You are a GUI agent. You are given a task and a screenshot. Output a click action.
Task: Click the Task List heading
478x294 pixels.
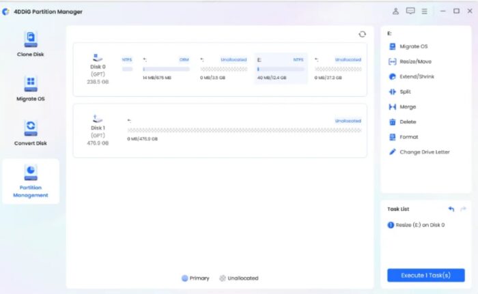point(398,209)
